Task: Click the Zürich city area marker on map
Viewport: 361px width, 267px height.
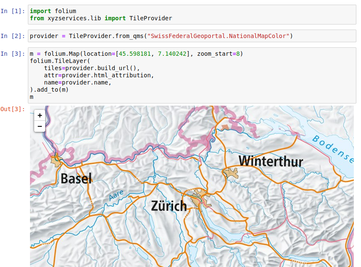Action: pyautogui.click(x=201, y=198)
